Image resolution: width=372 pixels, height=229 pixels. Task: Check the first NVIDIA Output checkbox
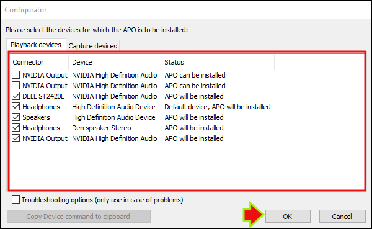15,75
